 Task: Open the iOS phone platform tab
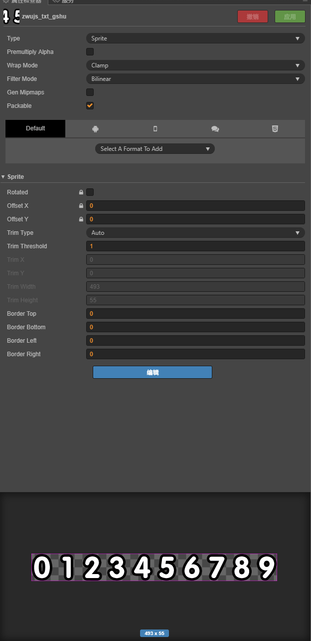coord(155,129)
